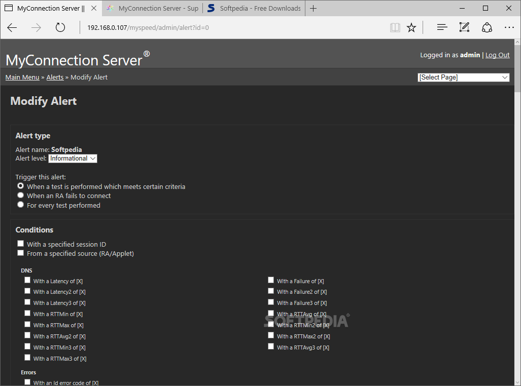The image size is (521, 386).
Task: Check 'With a Failure2 of [X]'
Action: click(271, 291)
